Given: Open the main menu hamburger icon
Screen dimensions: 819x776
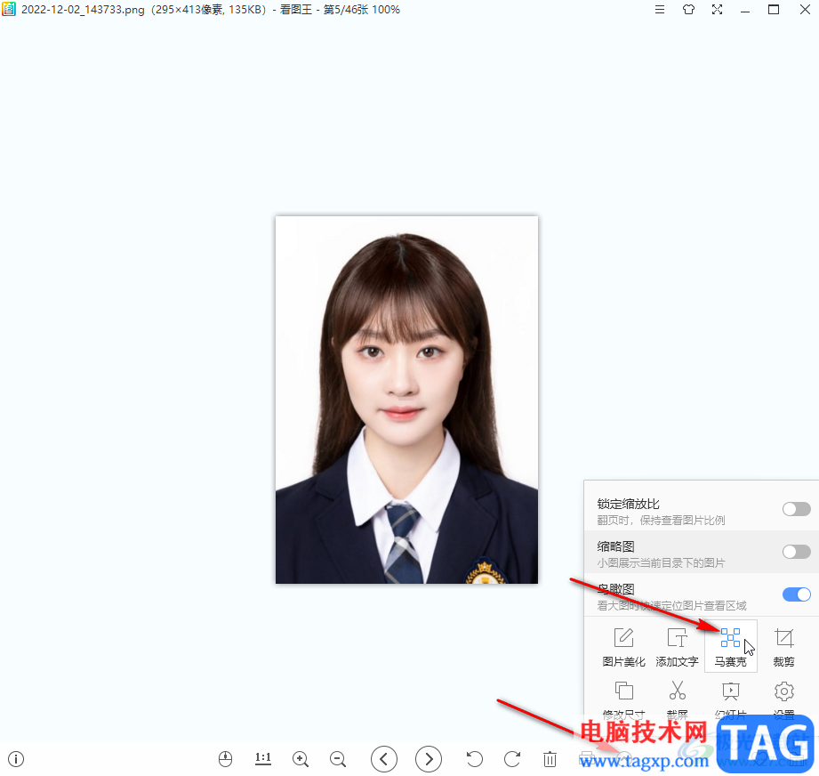Looking at the screenshot, I should click(660, 10).
